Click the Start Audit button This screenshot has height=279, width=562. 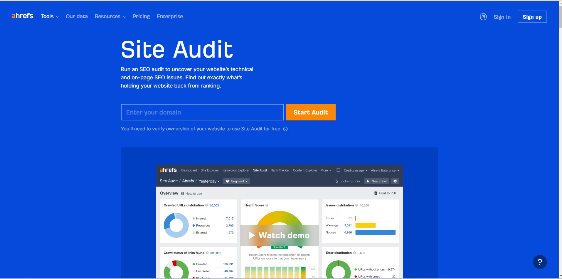click(x=311, y=112)
